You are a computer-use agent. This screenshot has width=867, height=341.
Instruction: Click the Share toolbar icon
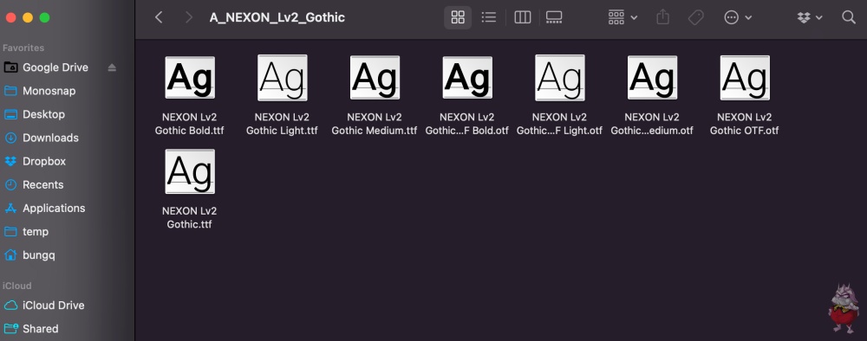point(663,17)
